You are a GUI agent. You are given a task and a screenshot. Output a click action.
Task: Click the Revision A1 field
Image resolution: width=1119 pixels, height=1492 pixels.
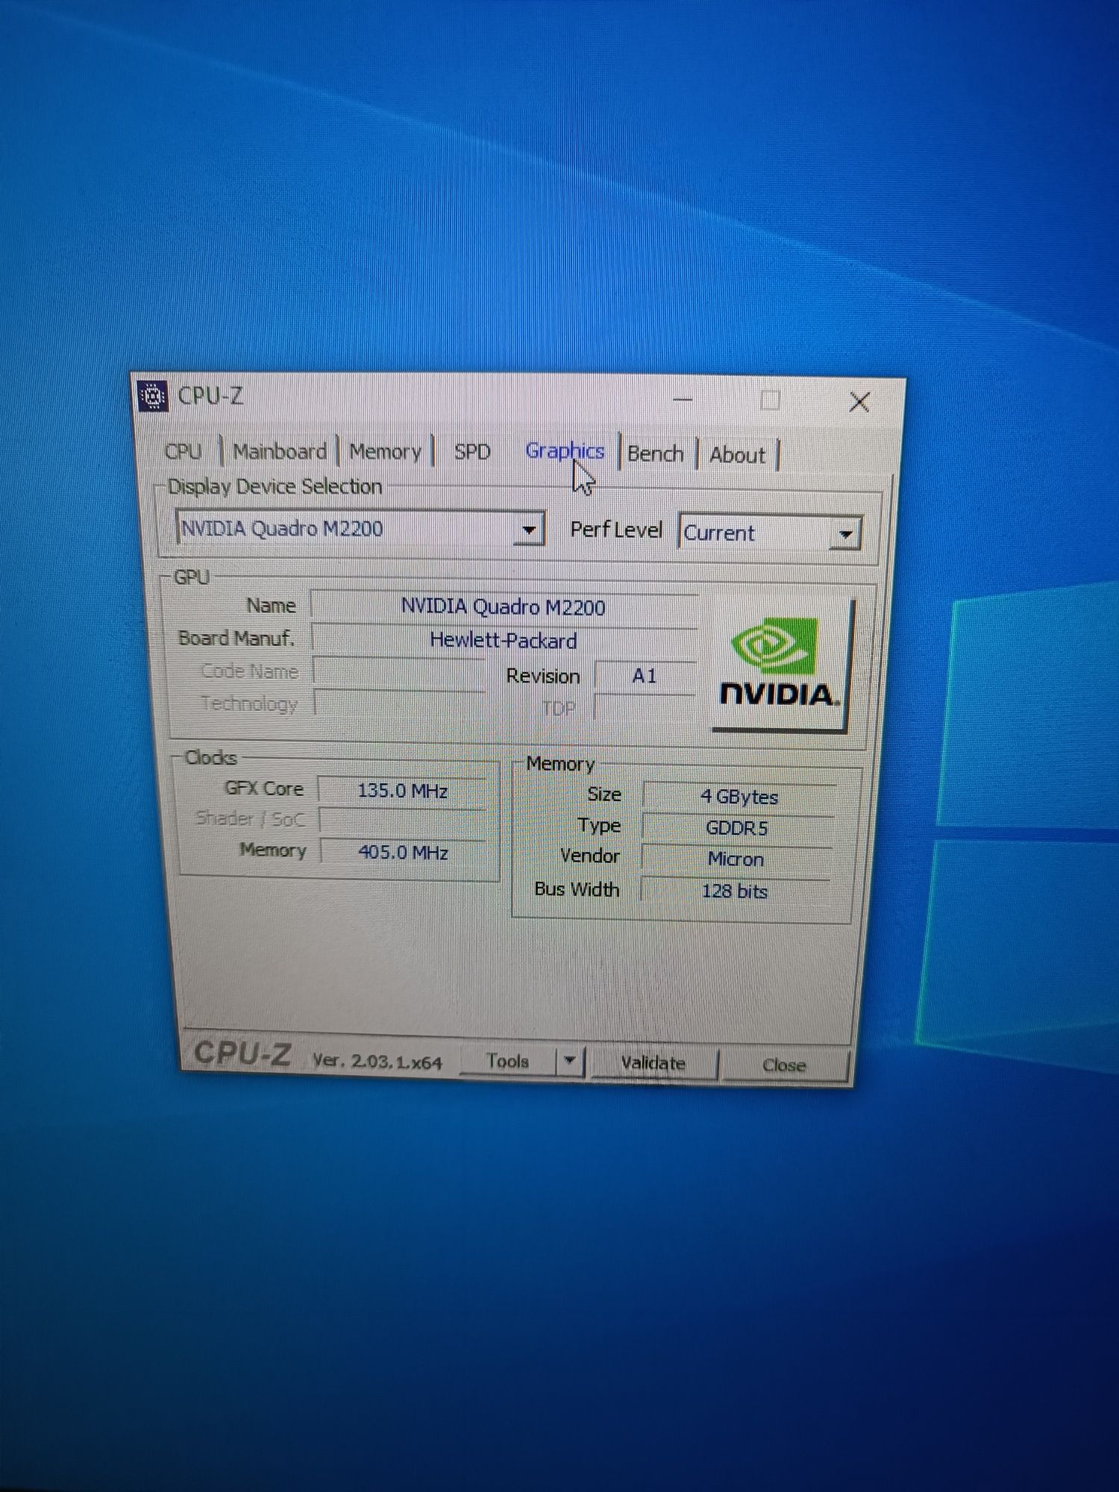pos(645,676)
